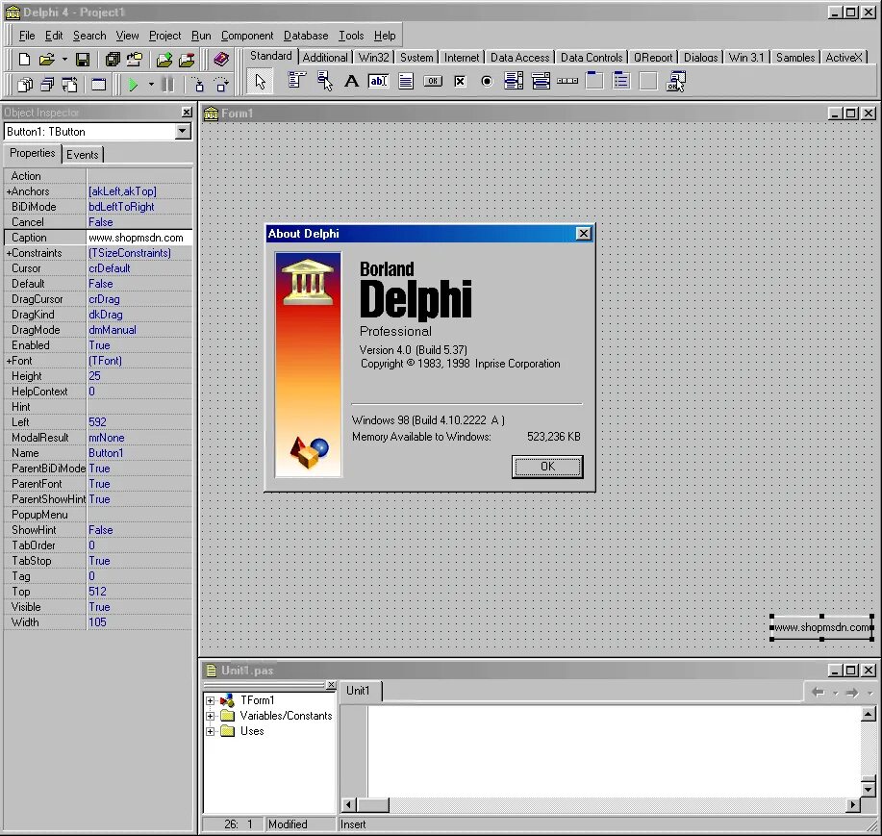Click Add File to Project icon

point(164,59)
